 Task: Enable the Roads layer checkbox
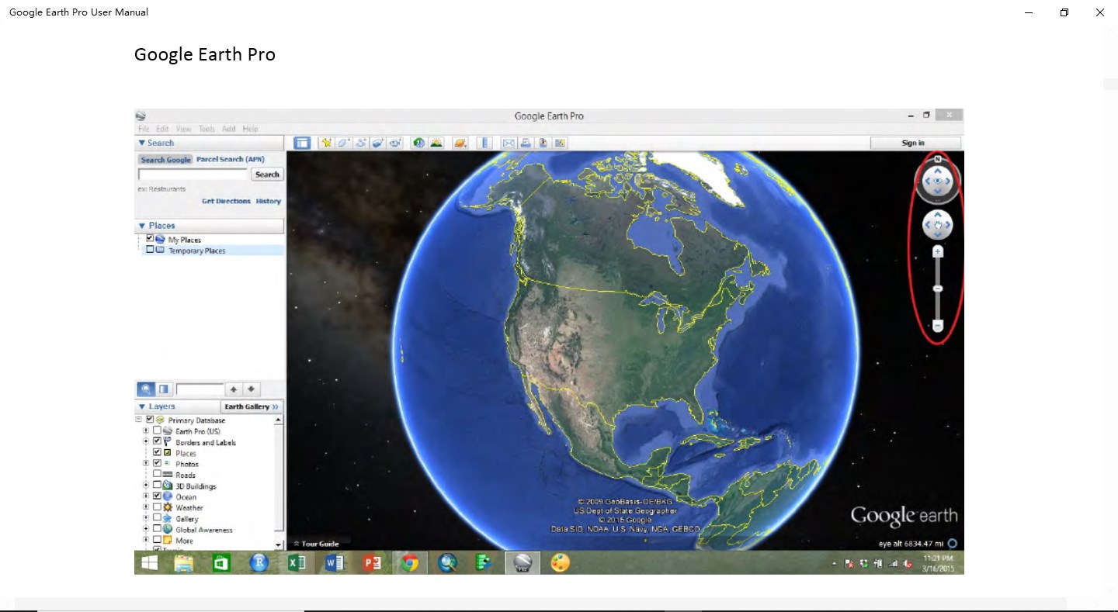tap(158, 474)
